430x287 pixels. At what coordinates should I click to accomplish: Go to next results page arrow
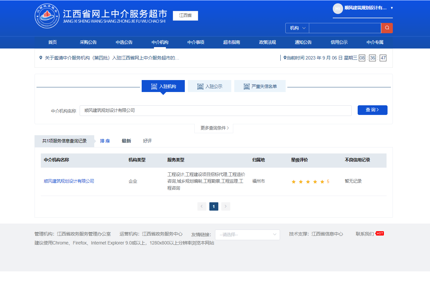click(x=226, y=207)
